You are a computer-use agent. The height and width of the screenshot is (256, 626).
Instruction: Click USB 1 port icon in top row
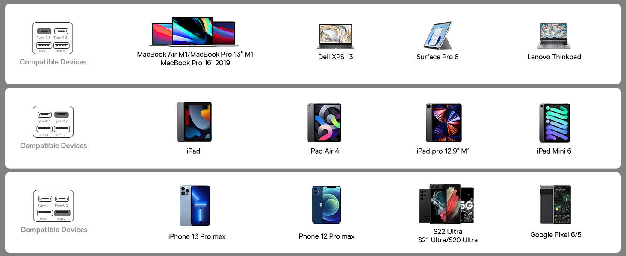click(x=44, y=45)
